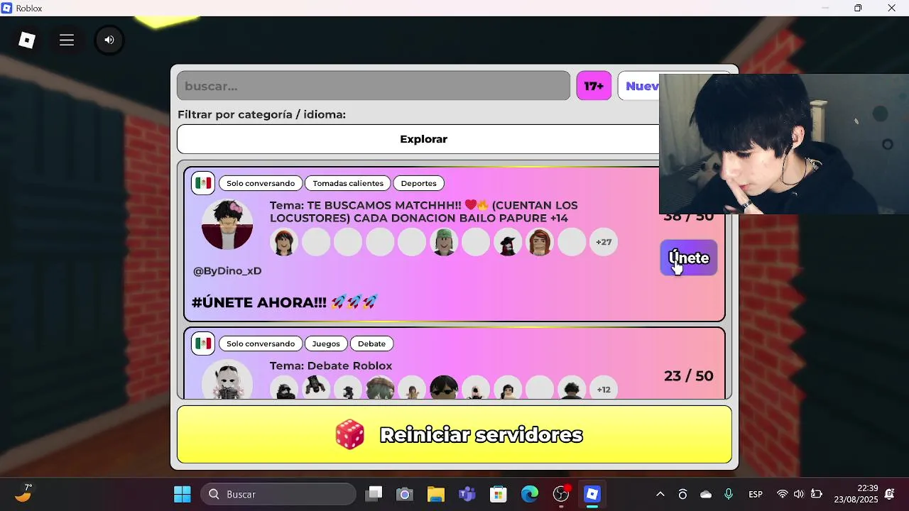Open the Debate Roblox host avatar
909x511 pixels.
[227, 379]
